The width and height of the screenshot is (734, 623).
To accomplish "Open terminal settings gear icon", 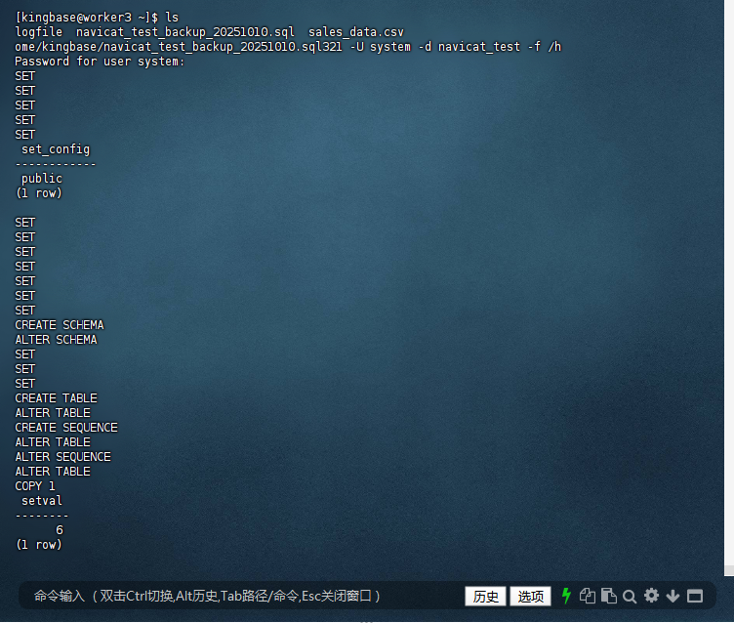I will [651, 596].
